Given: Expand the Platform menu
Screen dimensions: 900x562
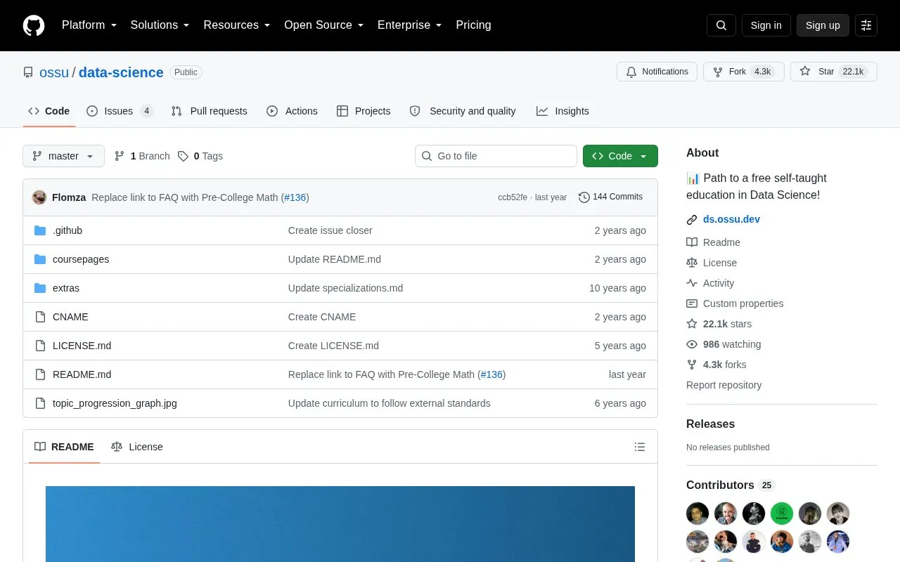Looking at the screenshot, I should [x=89, y=25].
